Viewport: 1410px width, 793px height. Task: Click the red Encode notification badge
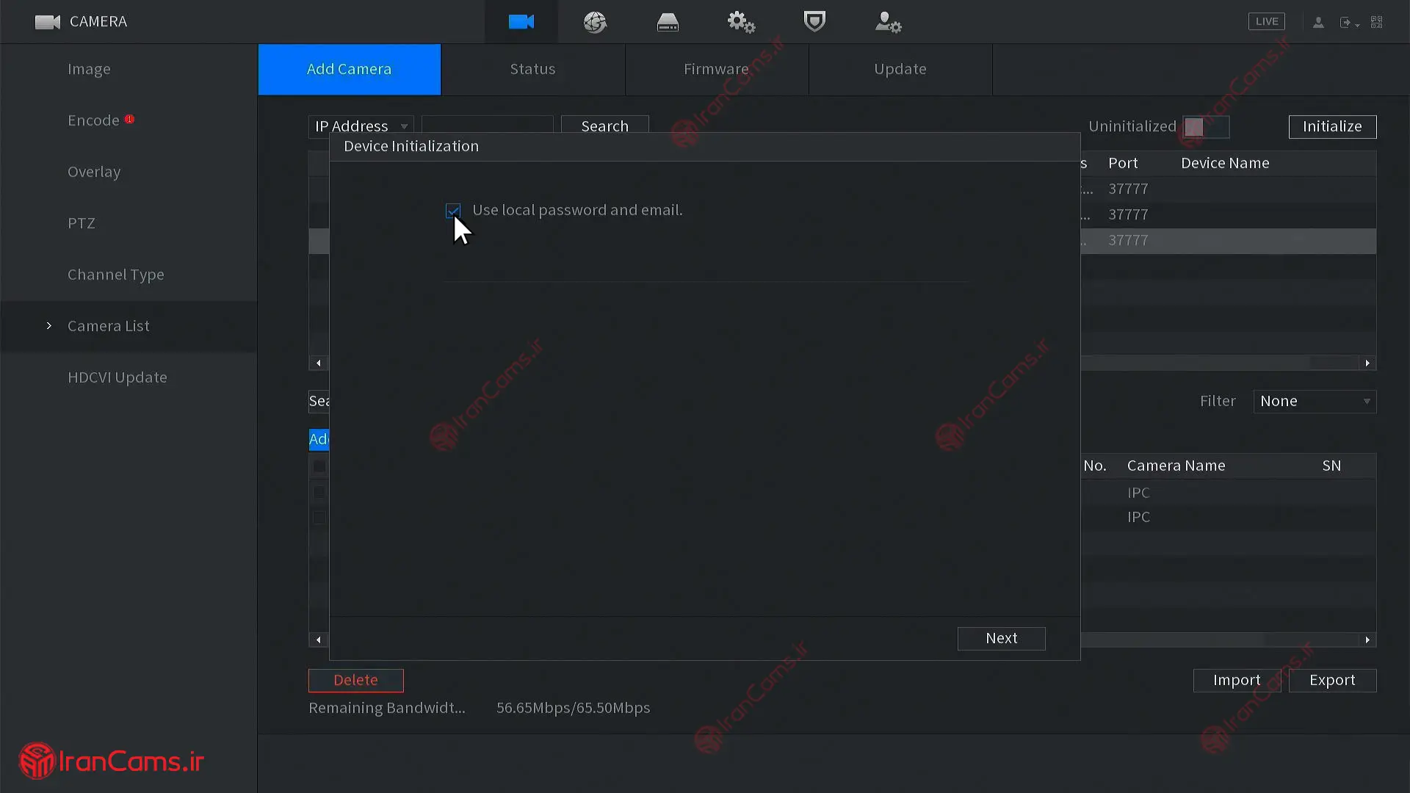click(x=129, y=119)
